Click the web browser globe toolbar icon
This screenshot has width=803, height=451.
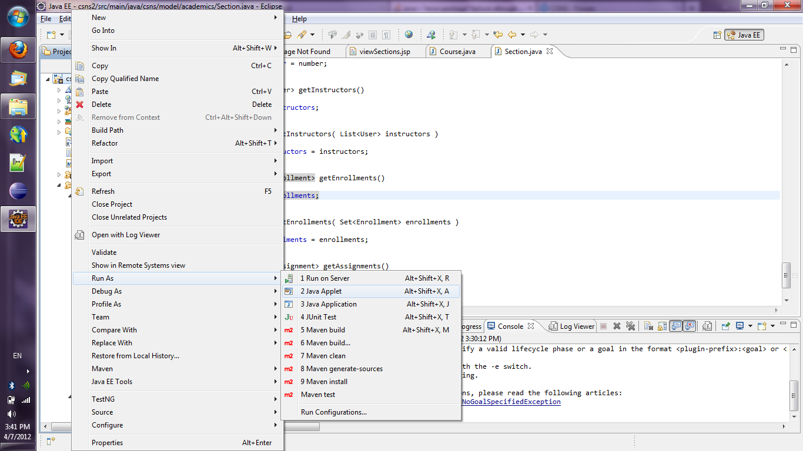coord(409,35)
